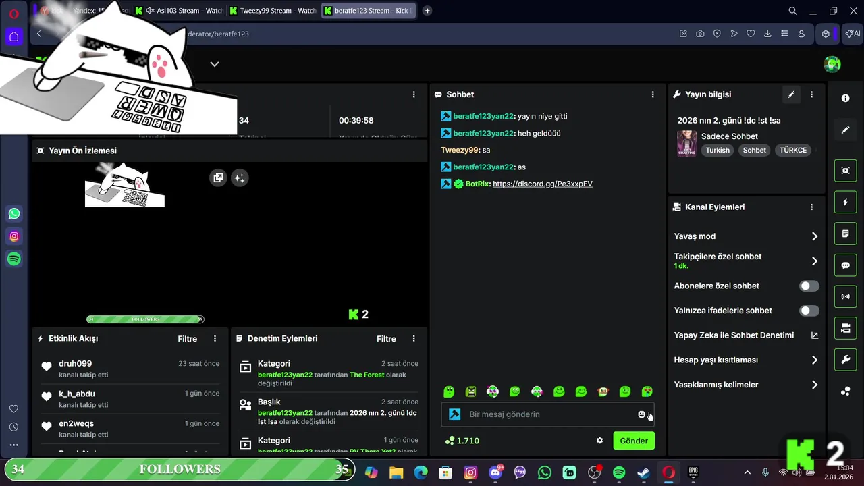Expand Hesap yaşı kısıtlaması settings
The height and width of the screenshot is (486, 864).
pyautogui.click(x=746, y=360)
